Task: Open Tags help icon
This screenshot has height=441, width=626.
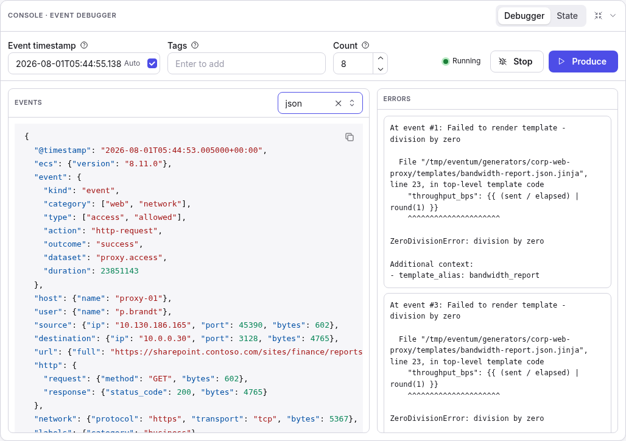Action: click(x=195, y=45)
